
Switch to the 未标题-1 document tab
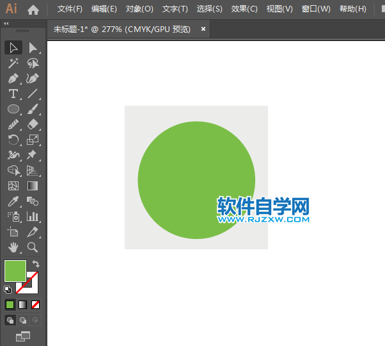[x=122, y=29]
